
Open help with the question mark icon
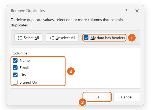(126, 11)
